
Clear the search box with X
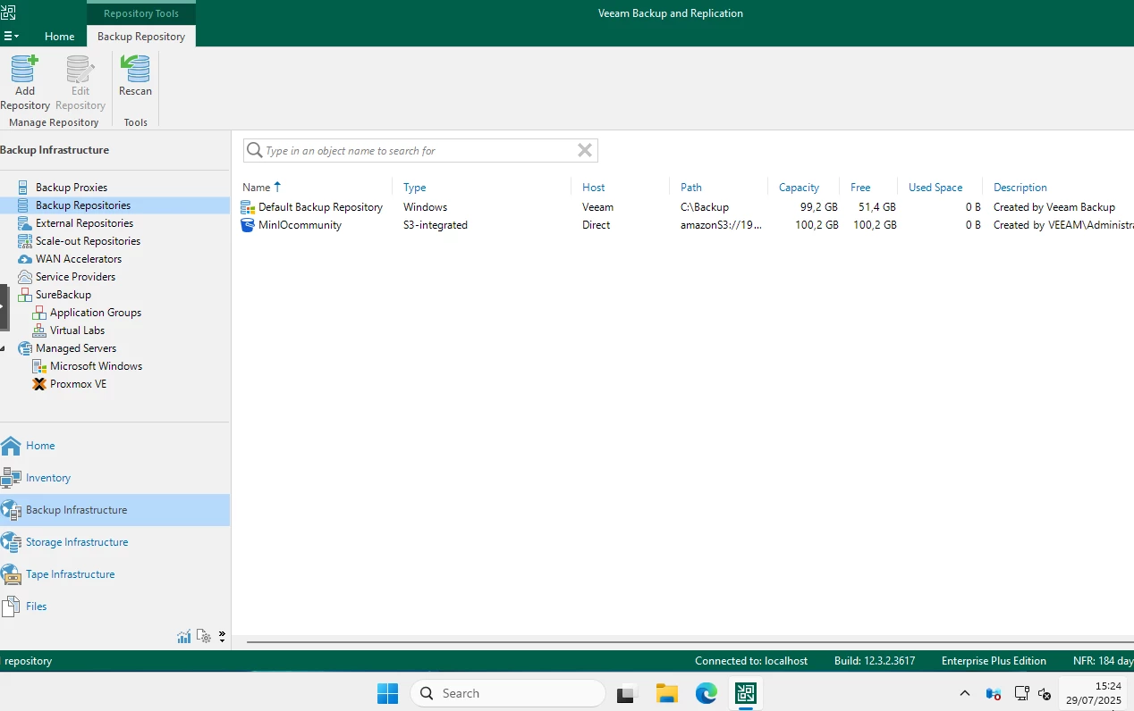pyautogui.click(x=585, y=150)
